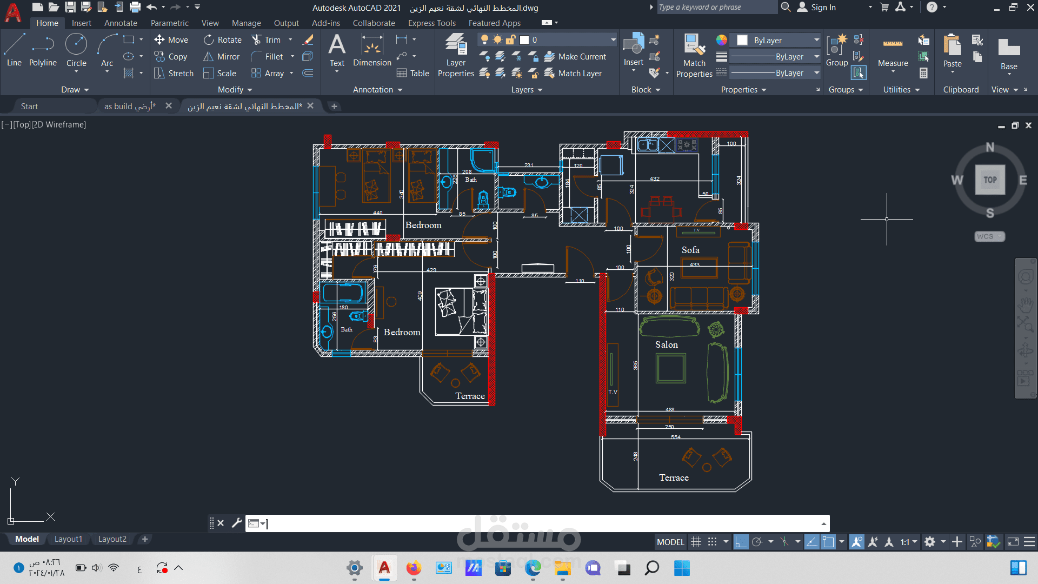This screenshot has width=1038, height=584.
Task: Switch to the Start file tab
Action: coord(29,107)
